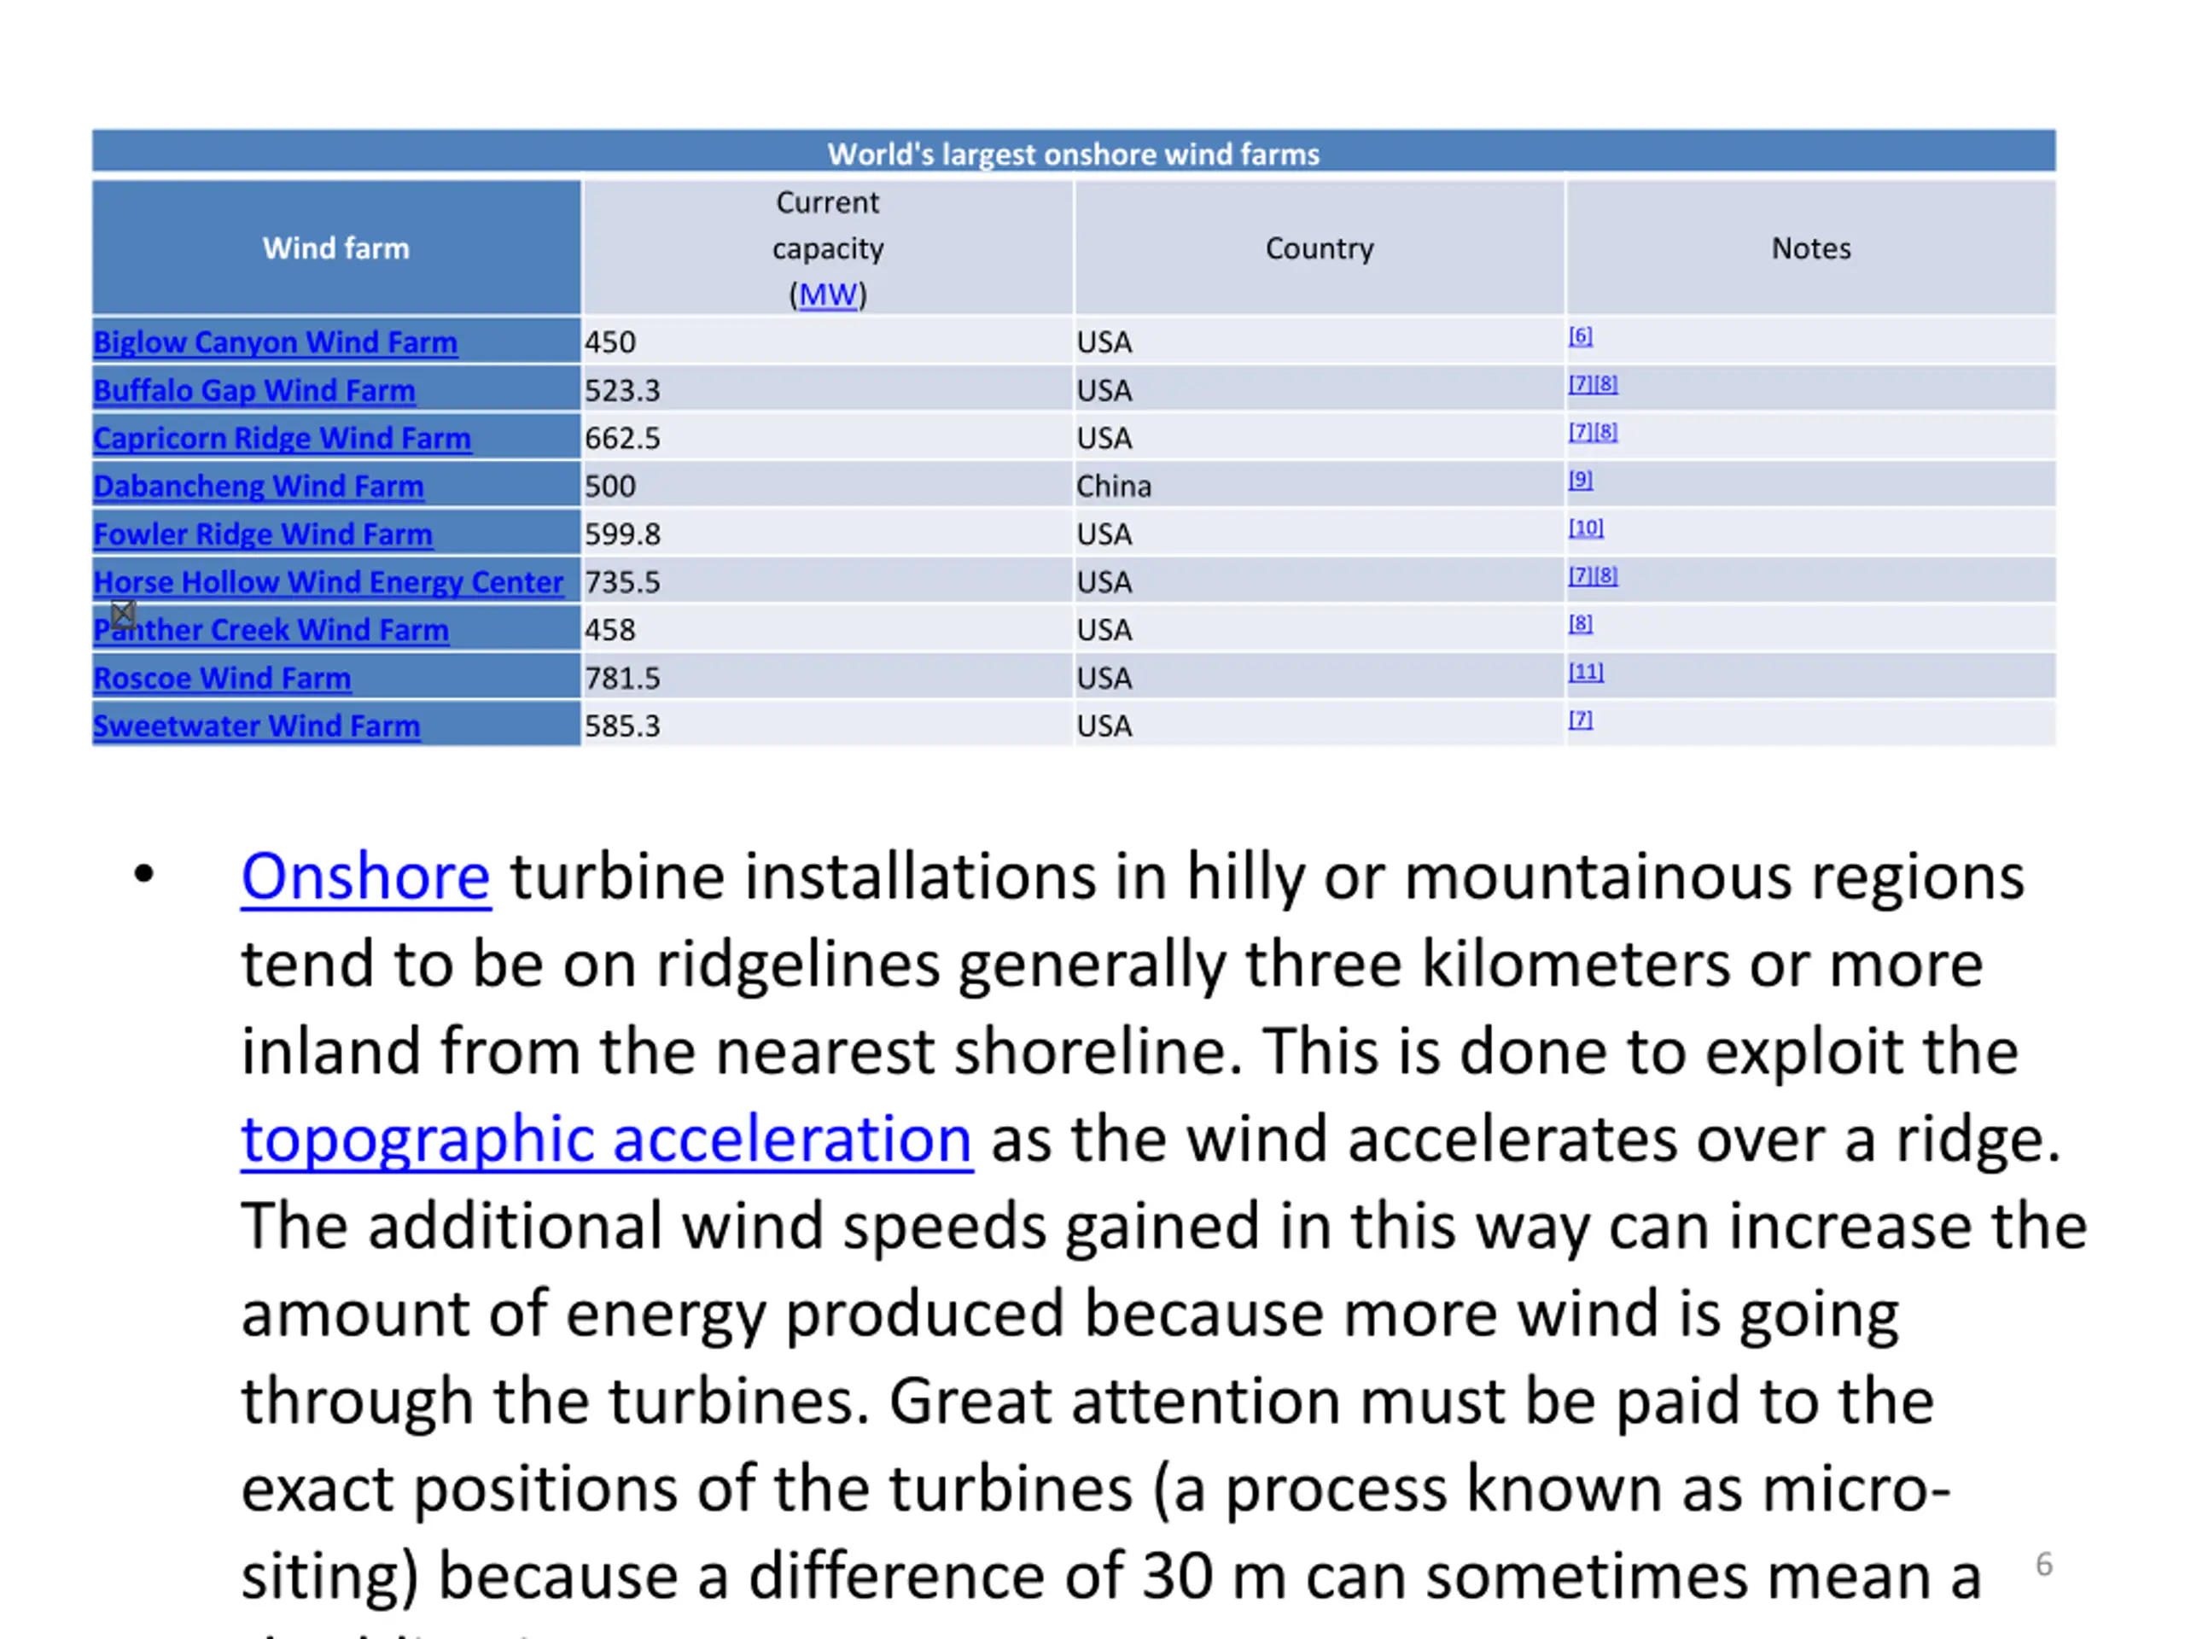Open footnote [9] in the Dabancheng row
2185x1639 pixels.
click(1581, 480)
